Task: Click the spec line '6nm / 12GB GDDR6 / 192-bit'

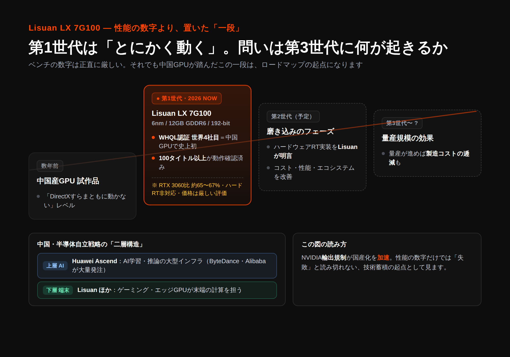Action: 191,123
